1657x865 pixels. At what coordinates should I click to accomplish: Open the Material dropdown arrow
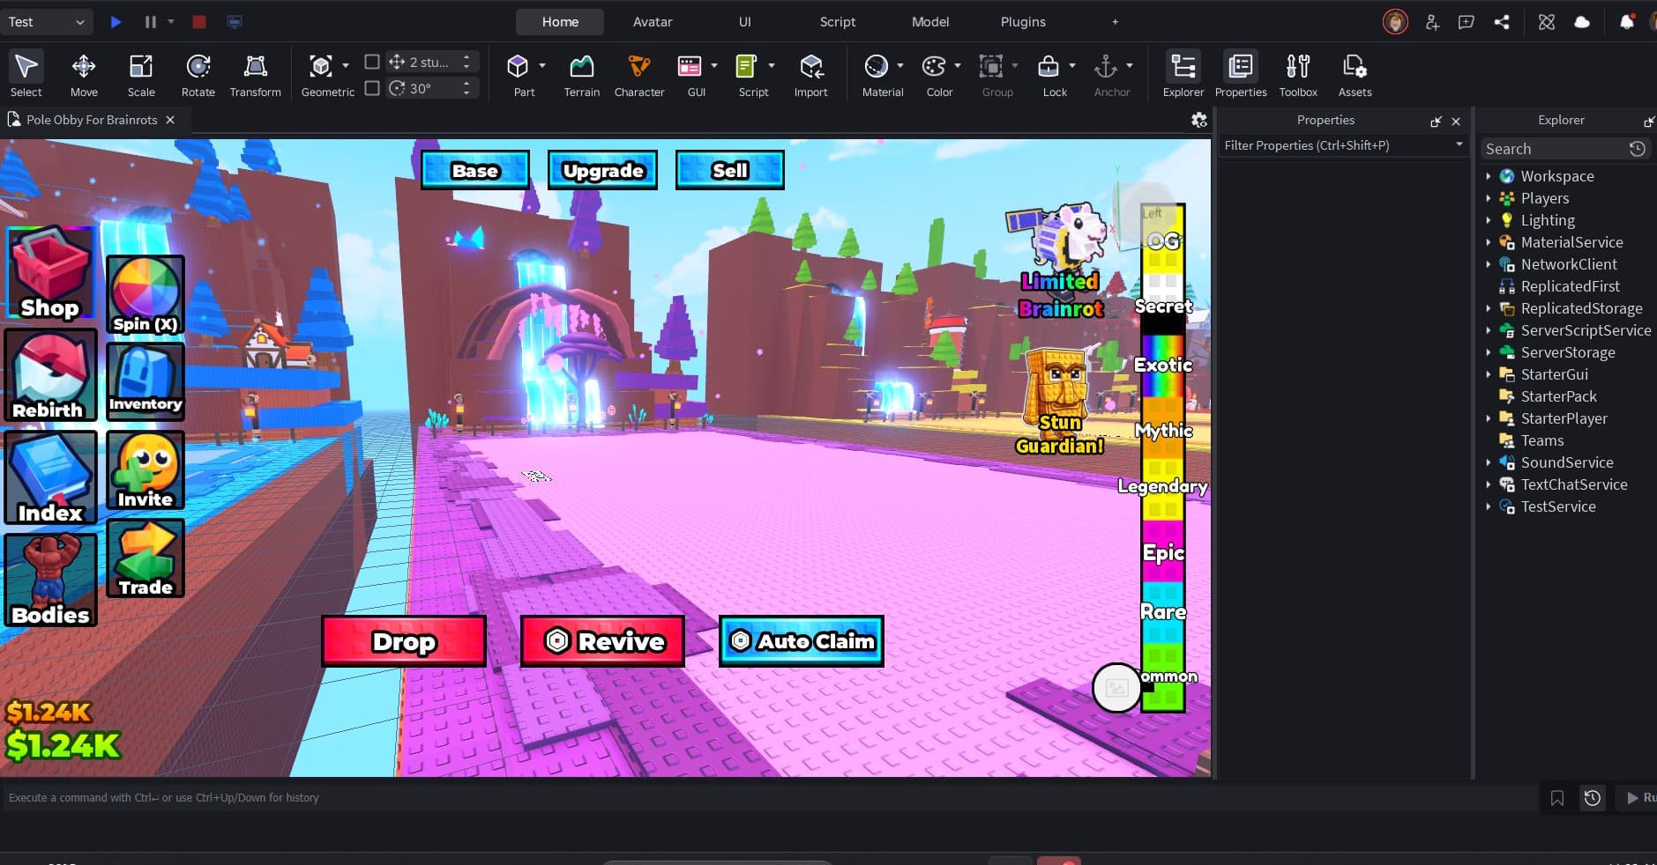click(x=900, y=66)
